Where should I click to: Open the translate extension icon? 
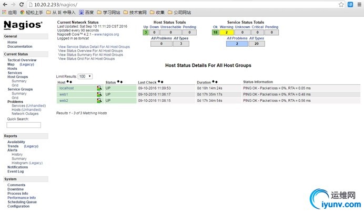(350, 5)
